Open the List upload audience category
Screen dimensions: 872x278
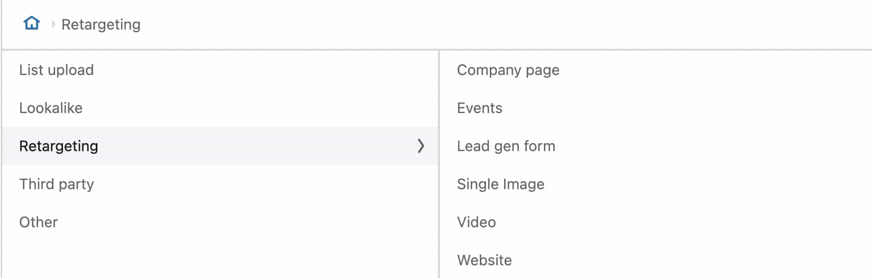220,70
